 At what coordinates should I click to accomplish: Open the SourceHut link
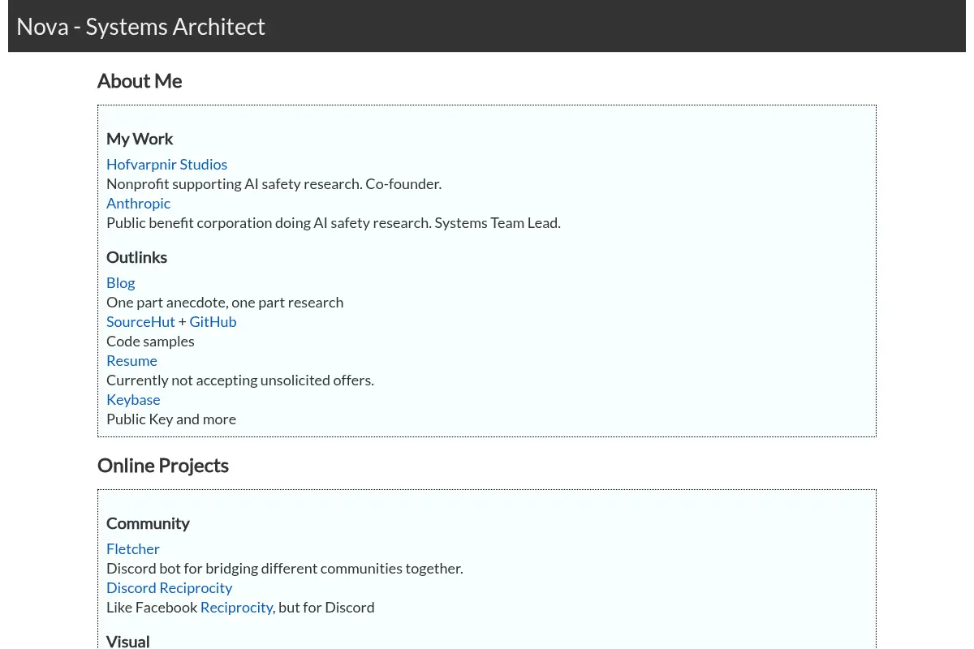(140, 321)
